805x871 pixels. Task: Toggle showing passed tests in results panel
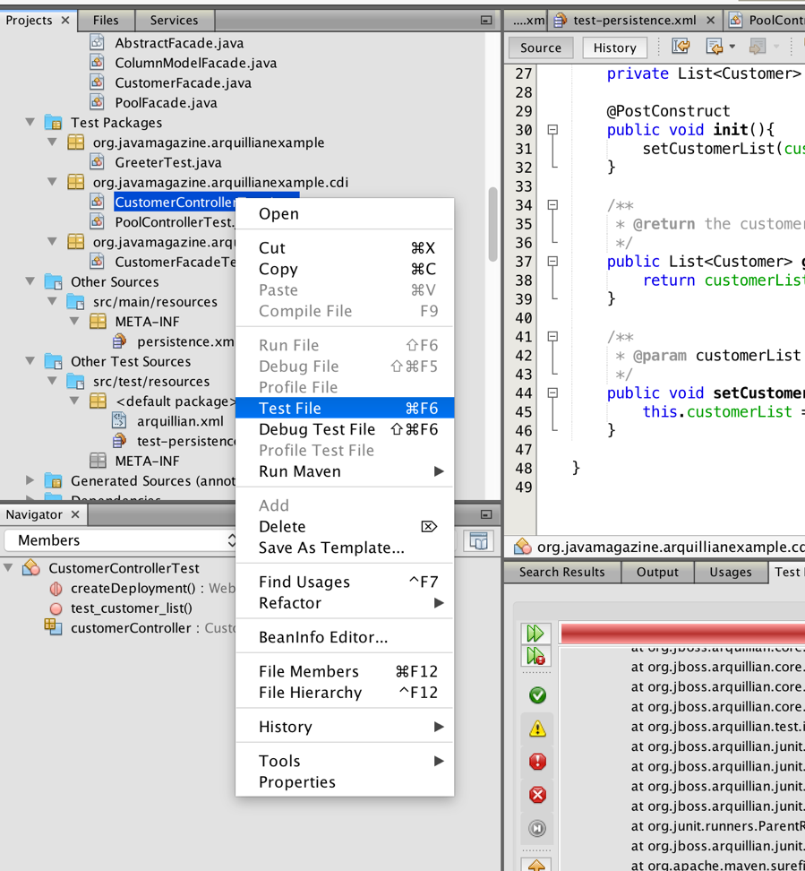[x=536, y=695]
